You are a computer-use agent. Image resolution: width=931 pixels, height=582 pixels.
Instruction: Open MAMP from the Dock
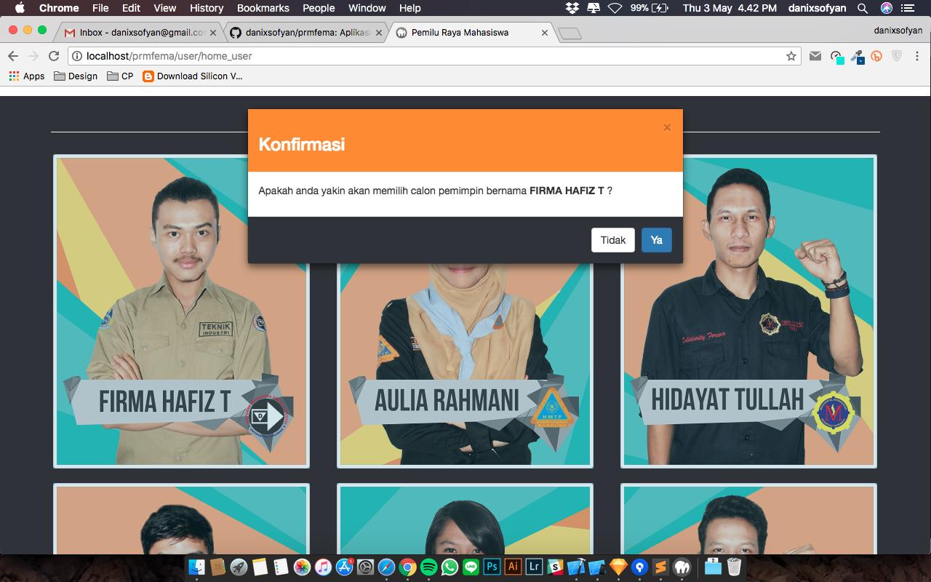(682, 567)
